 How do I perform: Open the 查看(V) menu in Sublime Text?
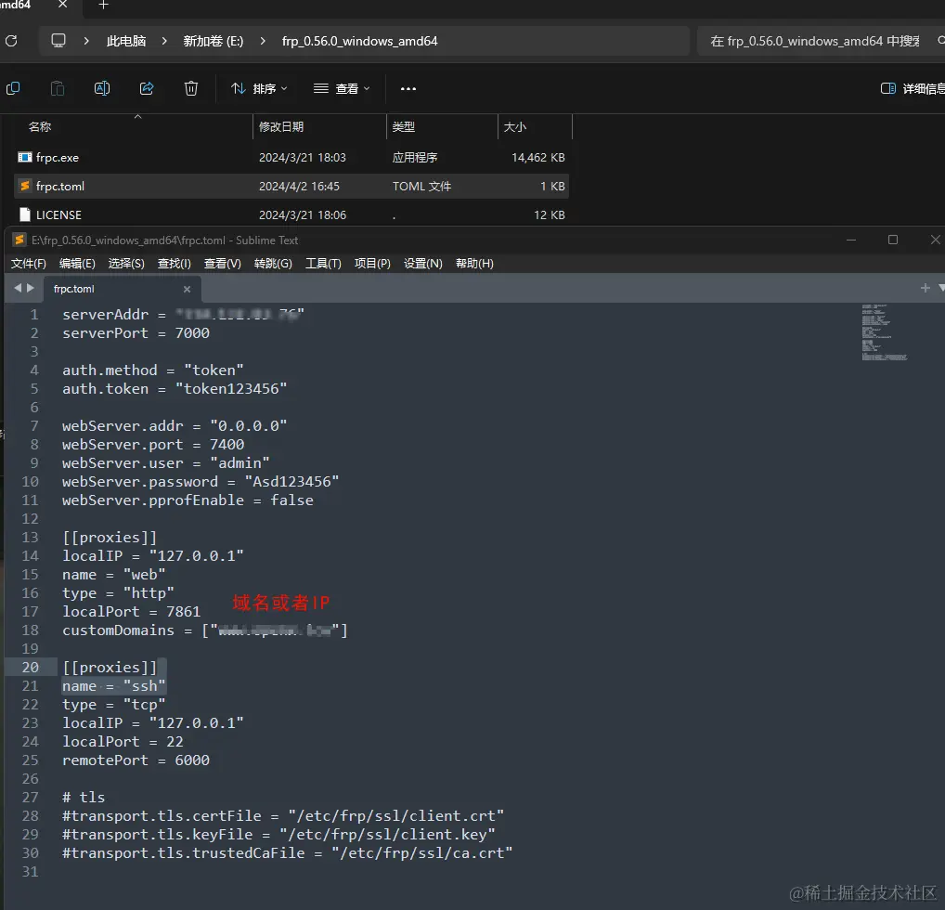pyautogui.click(x=223, y=264)
